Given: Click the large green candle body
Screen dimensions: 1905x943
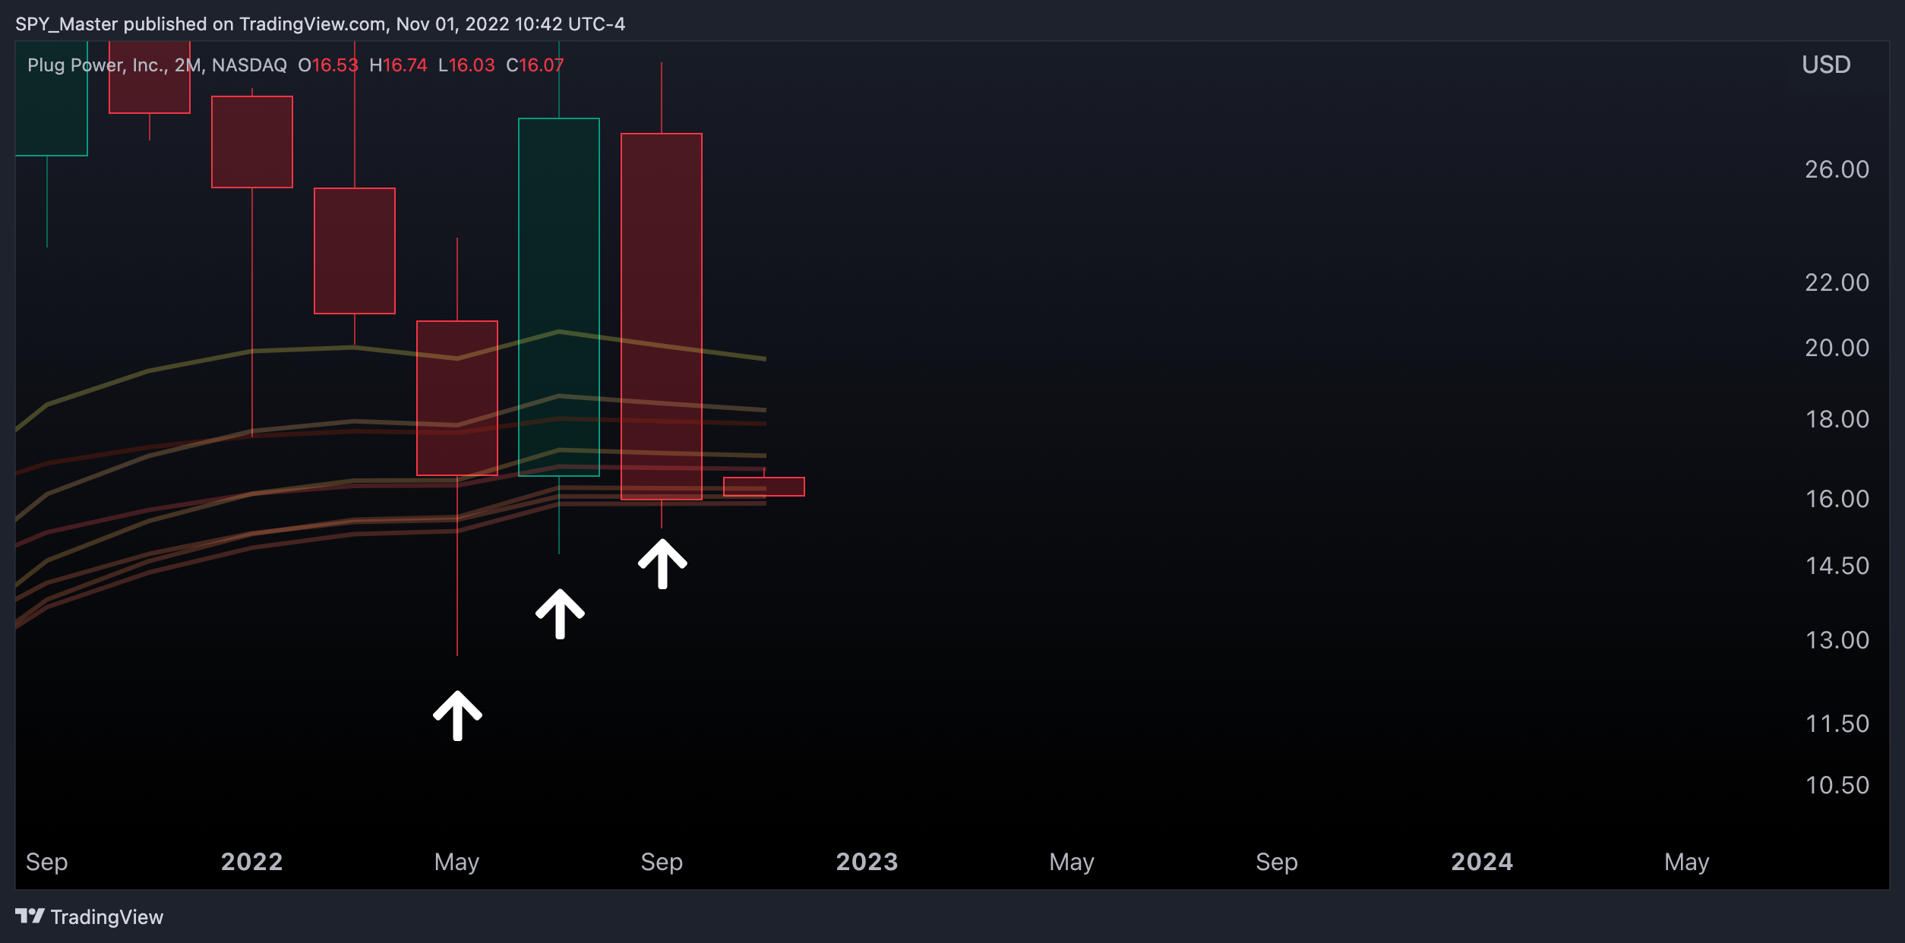Looking at the screenshot, I should pos(559,297).
